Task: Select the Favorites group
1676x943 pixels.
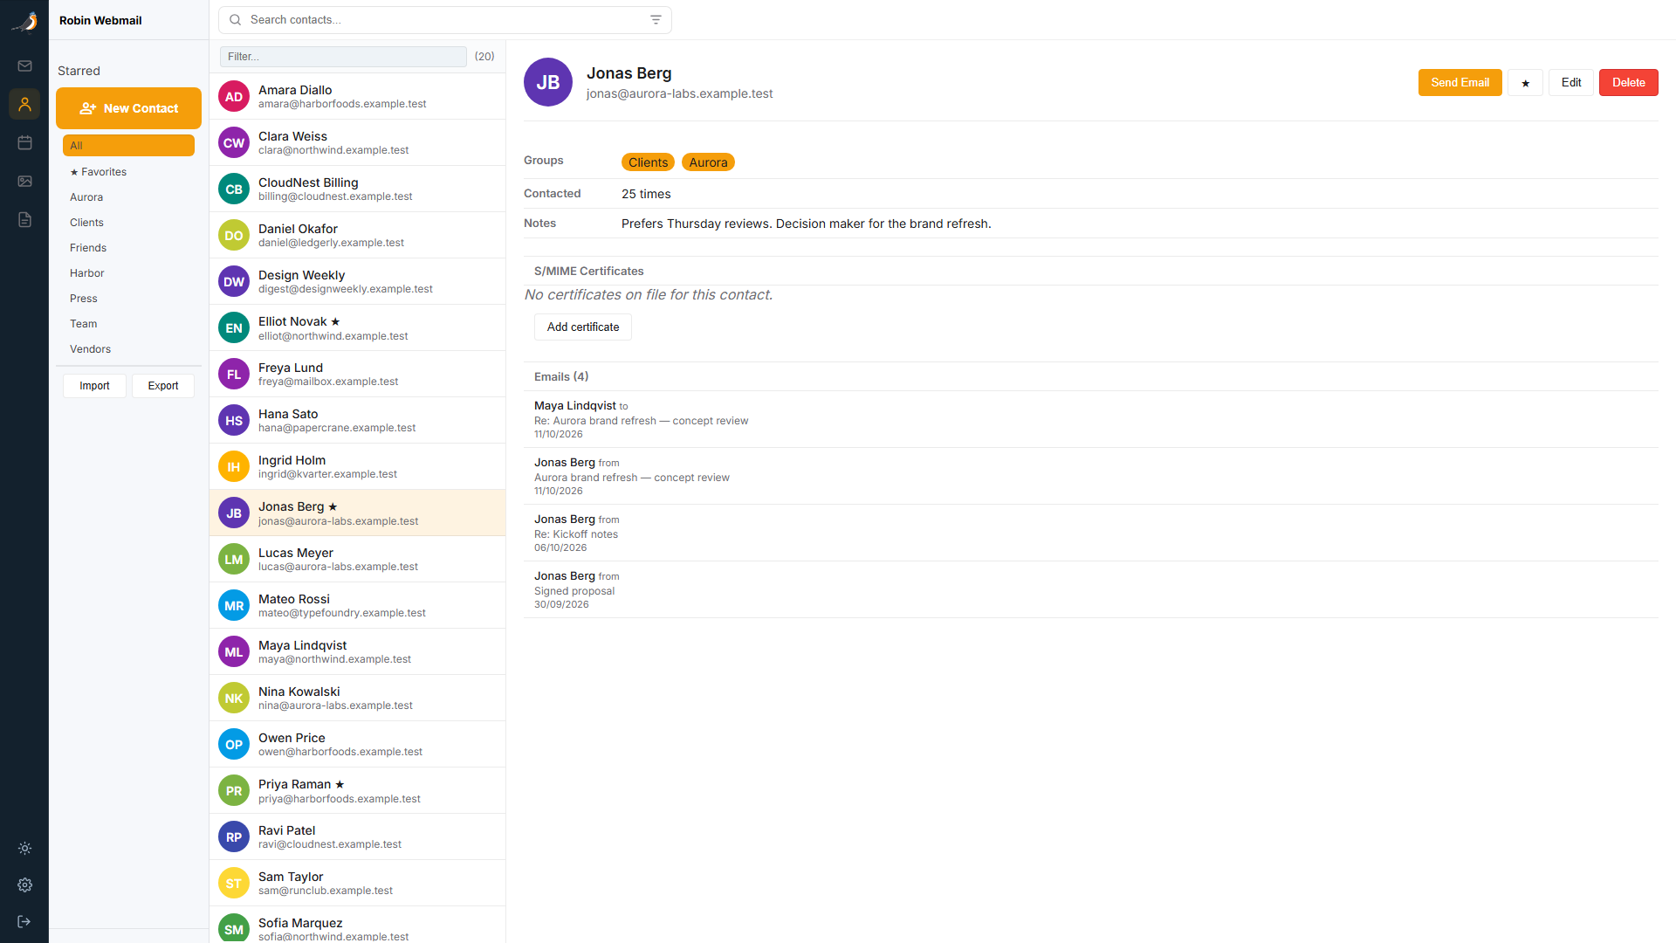Action: (128, 172)
